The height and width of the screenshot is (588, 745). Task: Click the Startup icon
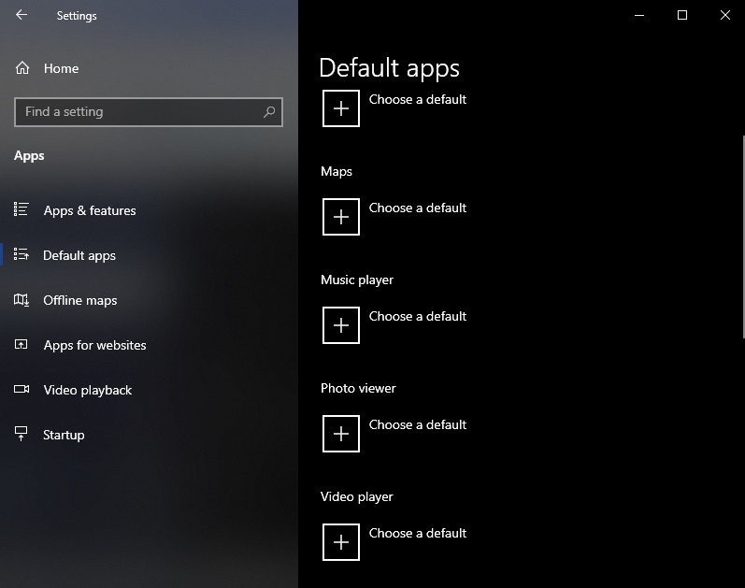21,434
